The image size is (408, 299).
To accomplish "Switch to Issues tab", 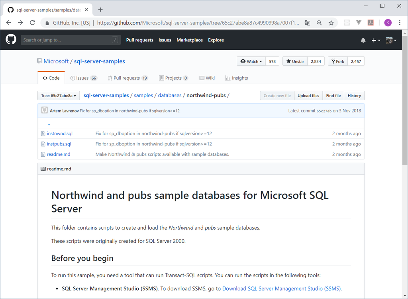I will [84, 78].
